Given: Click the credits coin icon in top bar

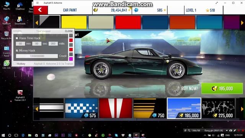Looking at the screenshot, I should tap(95, 10).
